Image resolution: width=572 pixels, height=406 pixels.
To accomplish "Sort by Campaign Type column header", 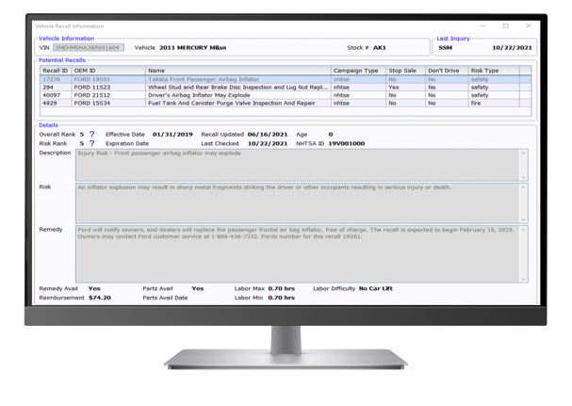I will 358,71.
